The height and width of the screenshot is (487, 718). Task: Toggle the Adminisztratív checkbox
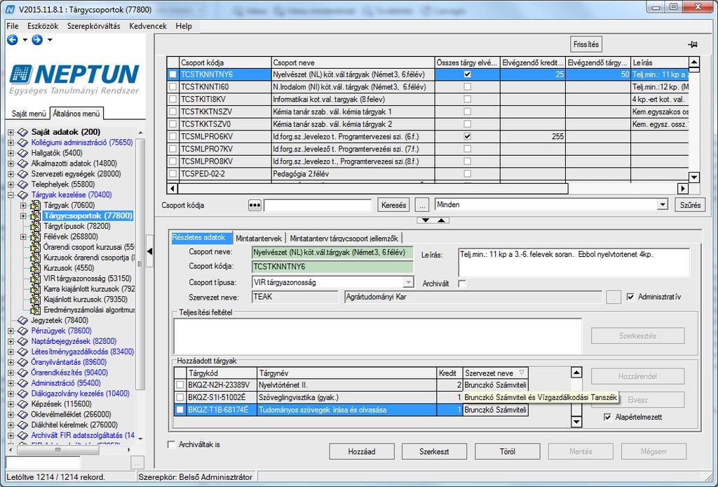coord(630,297)
